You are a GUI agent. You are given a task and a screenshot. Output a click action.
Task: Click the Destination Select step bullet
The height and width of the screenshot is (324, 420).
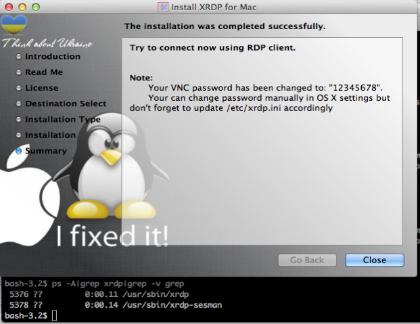point(18,103)
